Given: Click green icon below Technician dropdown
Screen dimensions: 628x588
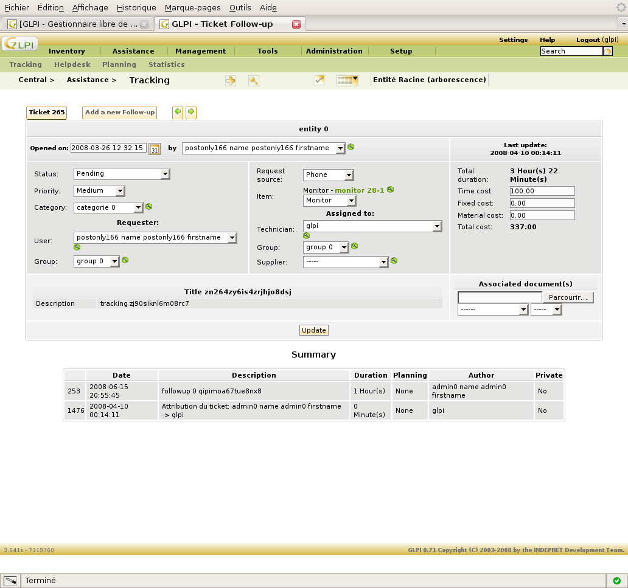Looking at the screenshot, I should click(306, 236).
